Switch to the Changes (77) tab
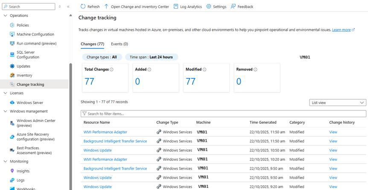Image resolution: width=368 pixels, height=190 pixels. pyautogui.click(x=93, y=44)
